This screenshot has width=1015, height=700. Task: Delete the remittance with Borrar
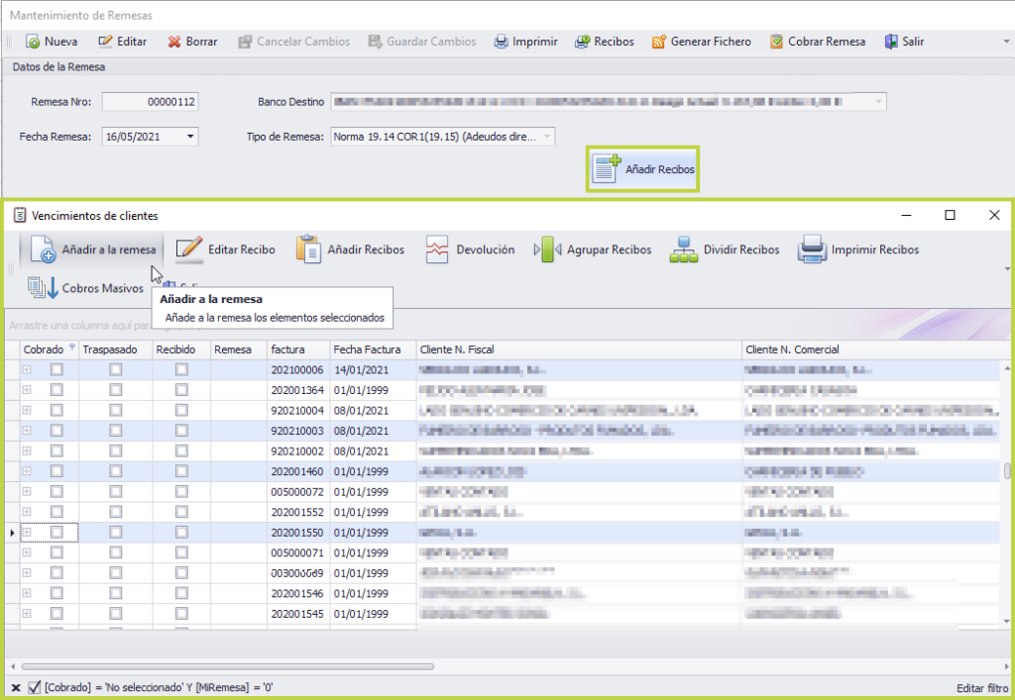(x=192, y=42)
